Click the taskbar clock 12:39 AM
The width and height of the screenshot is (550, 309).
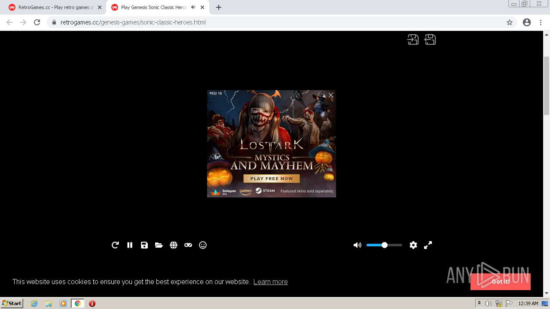(528, 303)
